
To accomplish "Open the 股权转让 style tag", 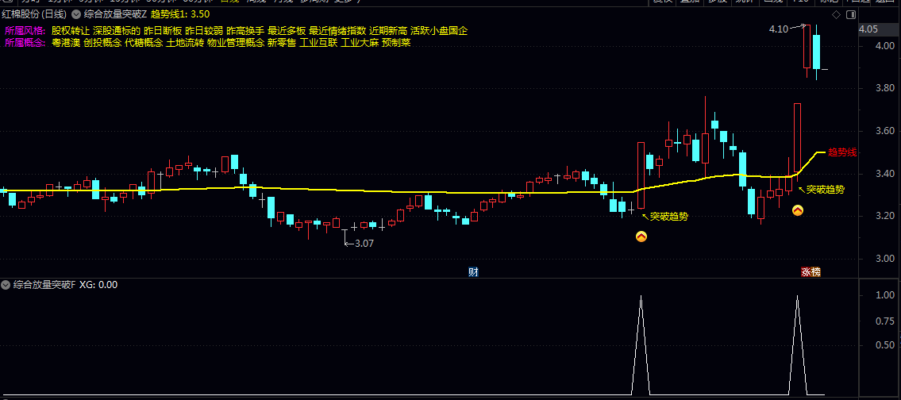I will click(70, 30).
